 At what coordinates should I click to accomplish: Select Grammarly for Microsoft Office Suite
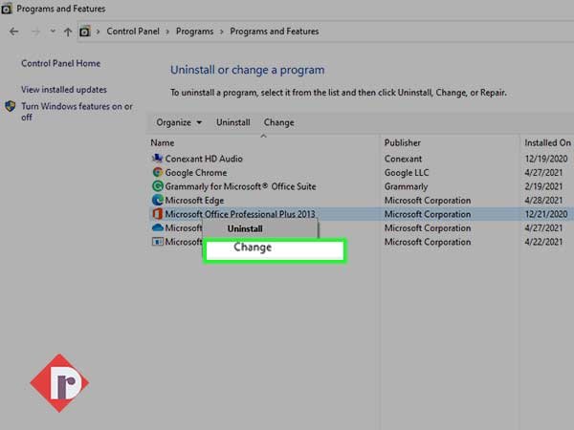pyautogui.click(x=240, y=186)
